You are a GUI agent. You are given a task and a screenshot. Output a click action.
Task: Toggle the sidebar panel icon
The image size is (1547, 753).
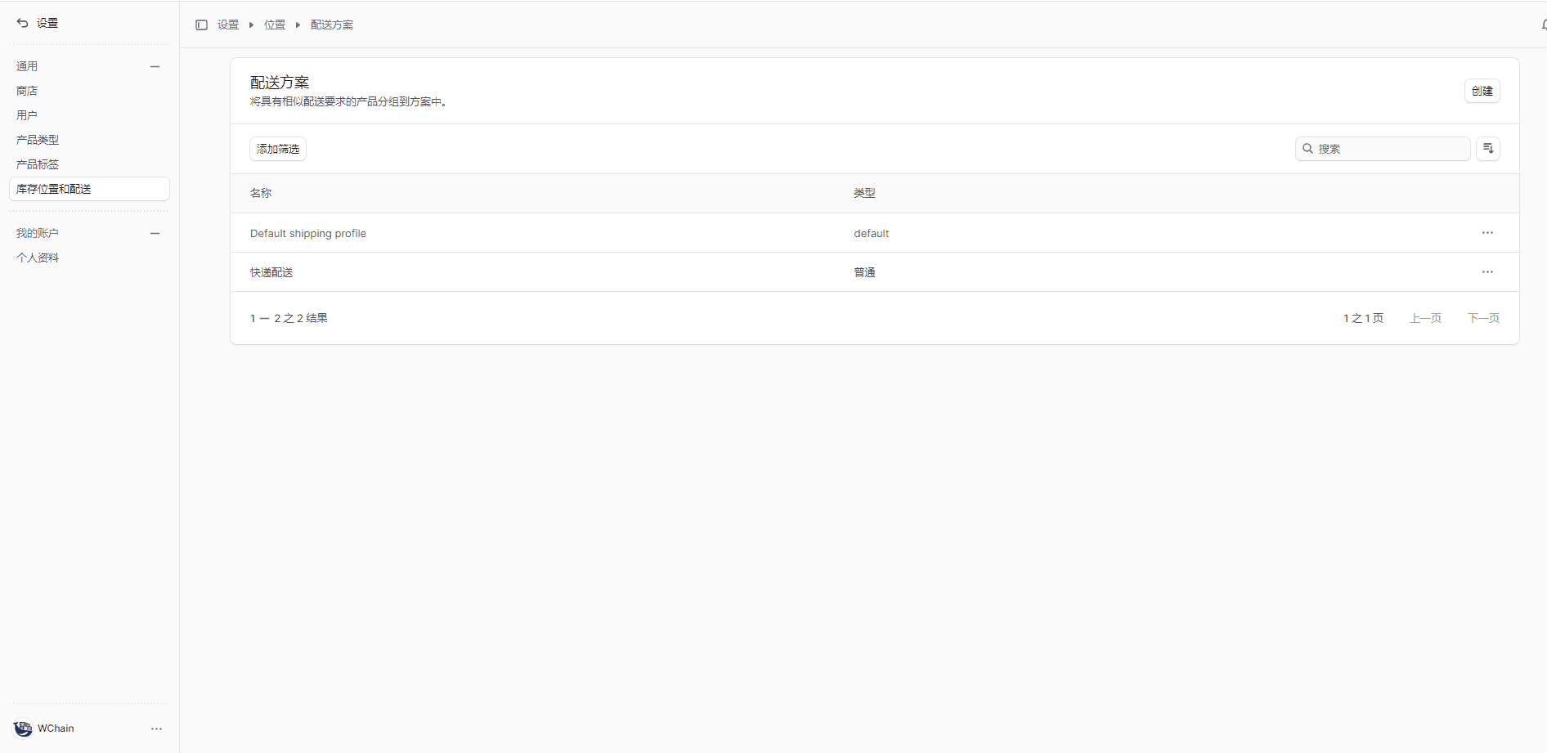pos(201,25)
